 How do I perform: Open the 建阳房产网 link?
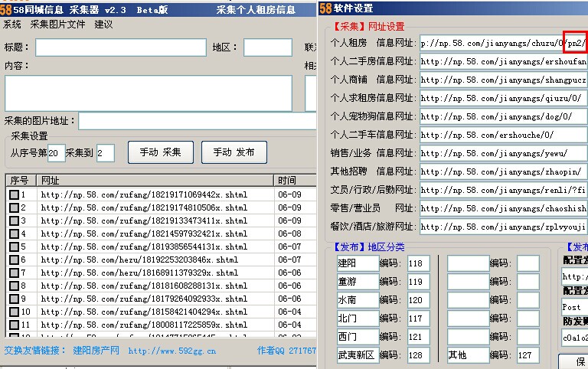[x=96, y=351]
